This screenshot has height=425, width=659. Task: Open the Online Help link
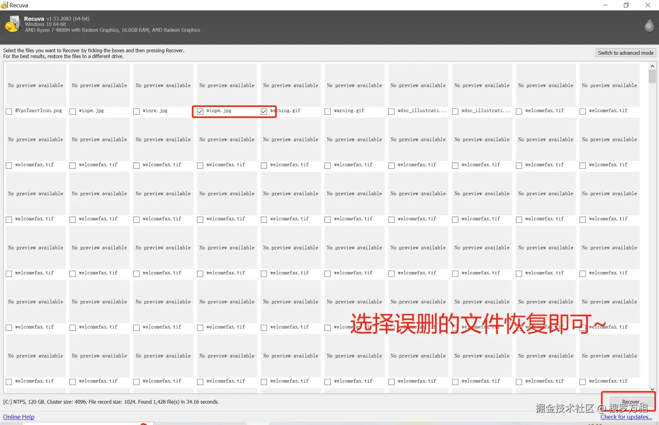click(19, 417)
